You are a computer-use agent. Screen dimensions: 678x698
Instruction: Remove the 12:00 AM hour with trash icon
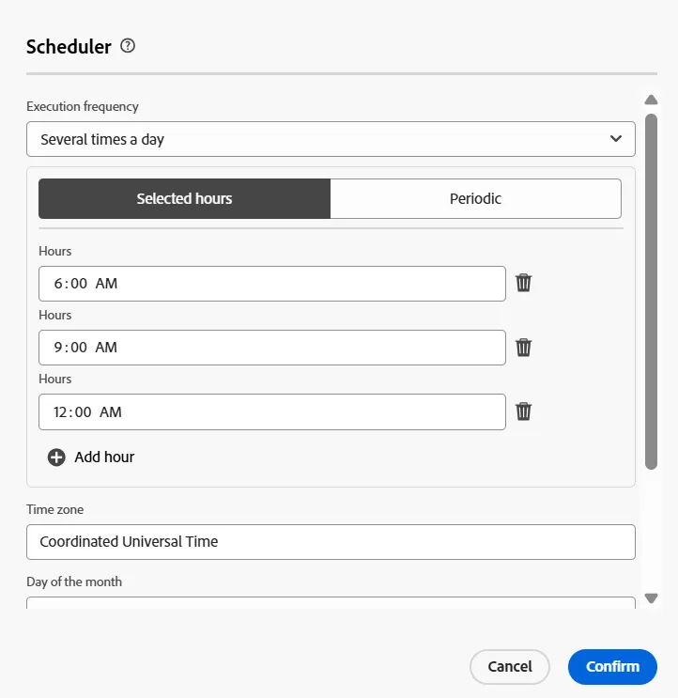[x=523, y=411]
